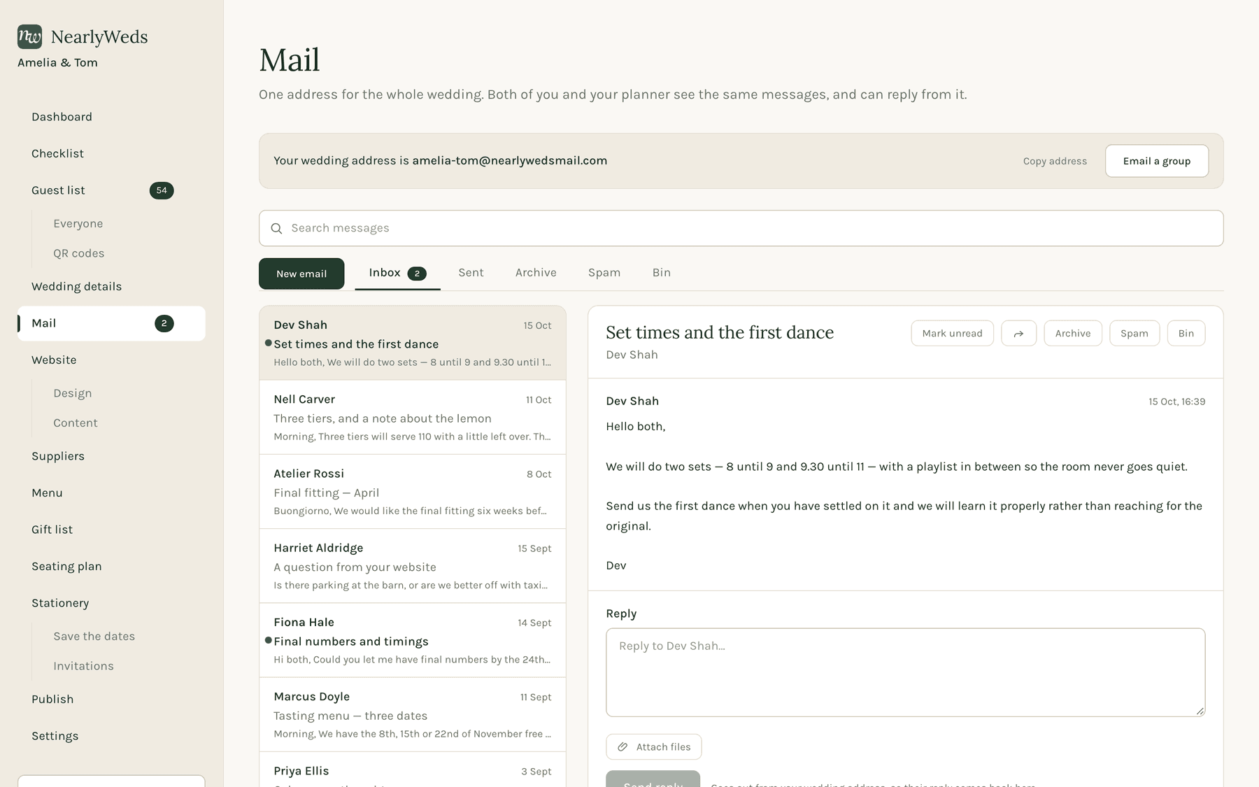Mark open message as Spam
This screenshot has height=787, width=1259.
tap(1134, 334)
